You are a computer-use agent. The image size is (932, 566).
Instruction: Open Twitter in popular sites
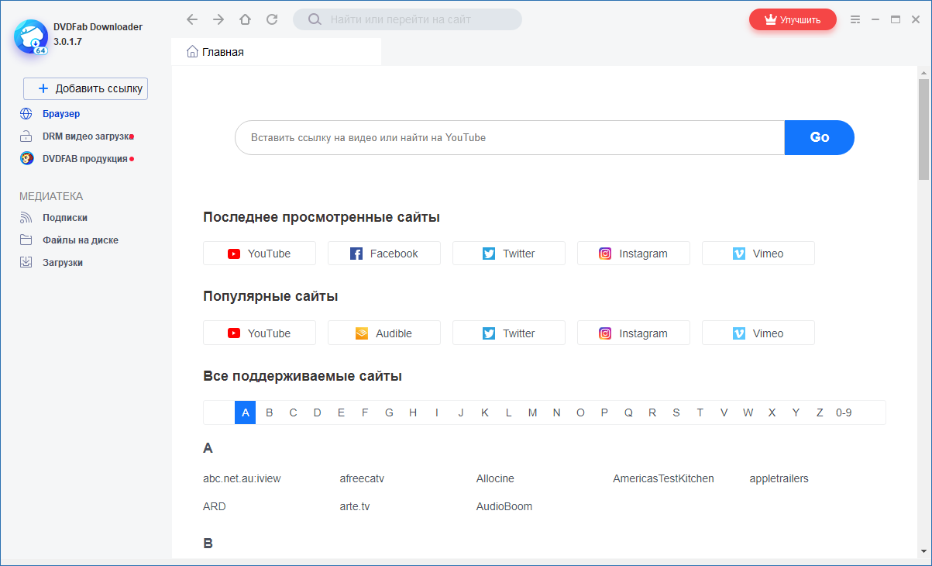[509, 333]
